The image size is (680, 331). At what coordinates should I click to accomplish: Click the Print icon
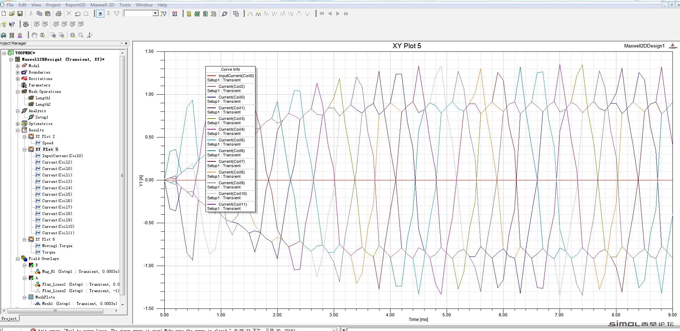tap(59, 14)
